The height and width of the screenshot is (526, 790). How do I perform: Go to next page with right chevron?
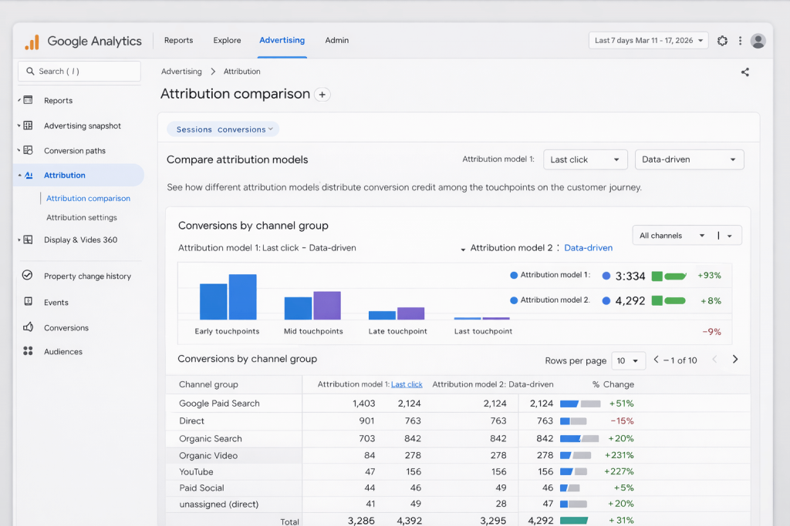pos(735,359)
